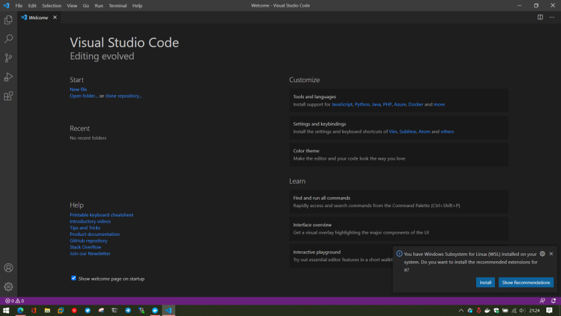Show hidden system tray icons
561x316 pixels.
[x=461, y=311]
